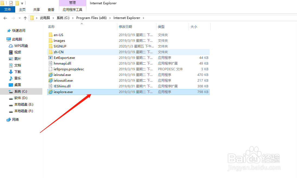Select the ie9props.propdesc file icon
This screenshot has width=297, height=178.
click(50, 69)
